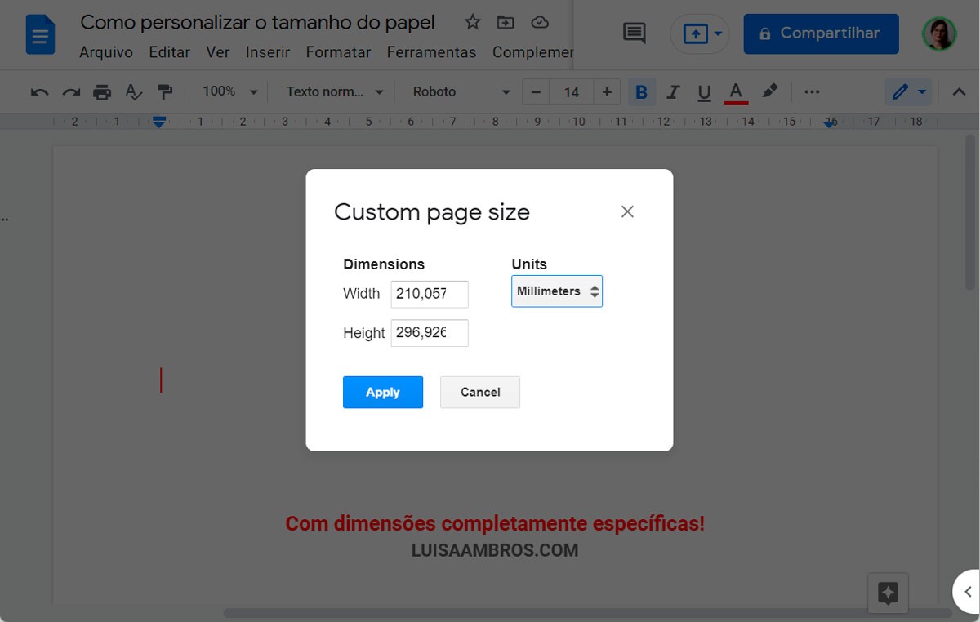Image resolution: width=980 pixels, height=622 pixels.
Task: Toggle italic formatting
Action: pos(672,91)
